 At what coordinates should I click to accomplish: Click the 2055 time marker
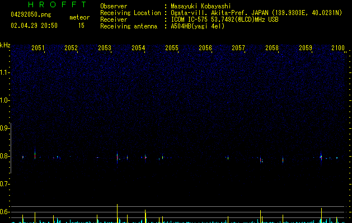click(172, 47)
